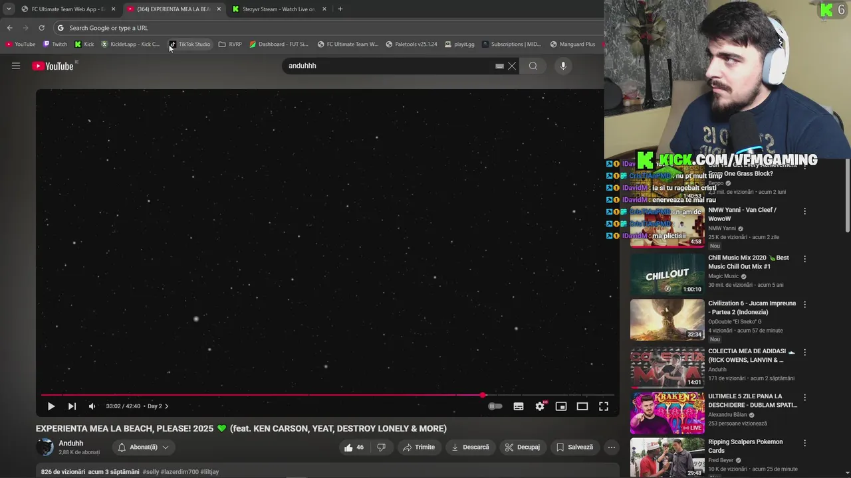Close the Stezyvr Stream tab
Viewport: 851px width, 478px height.
[324, 9]
